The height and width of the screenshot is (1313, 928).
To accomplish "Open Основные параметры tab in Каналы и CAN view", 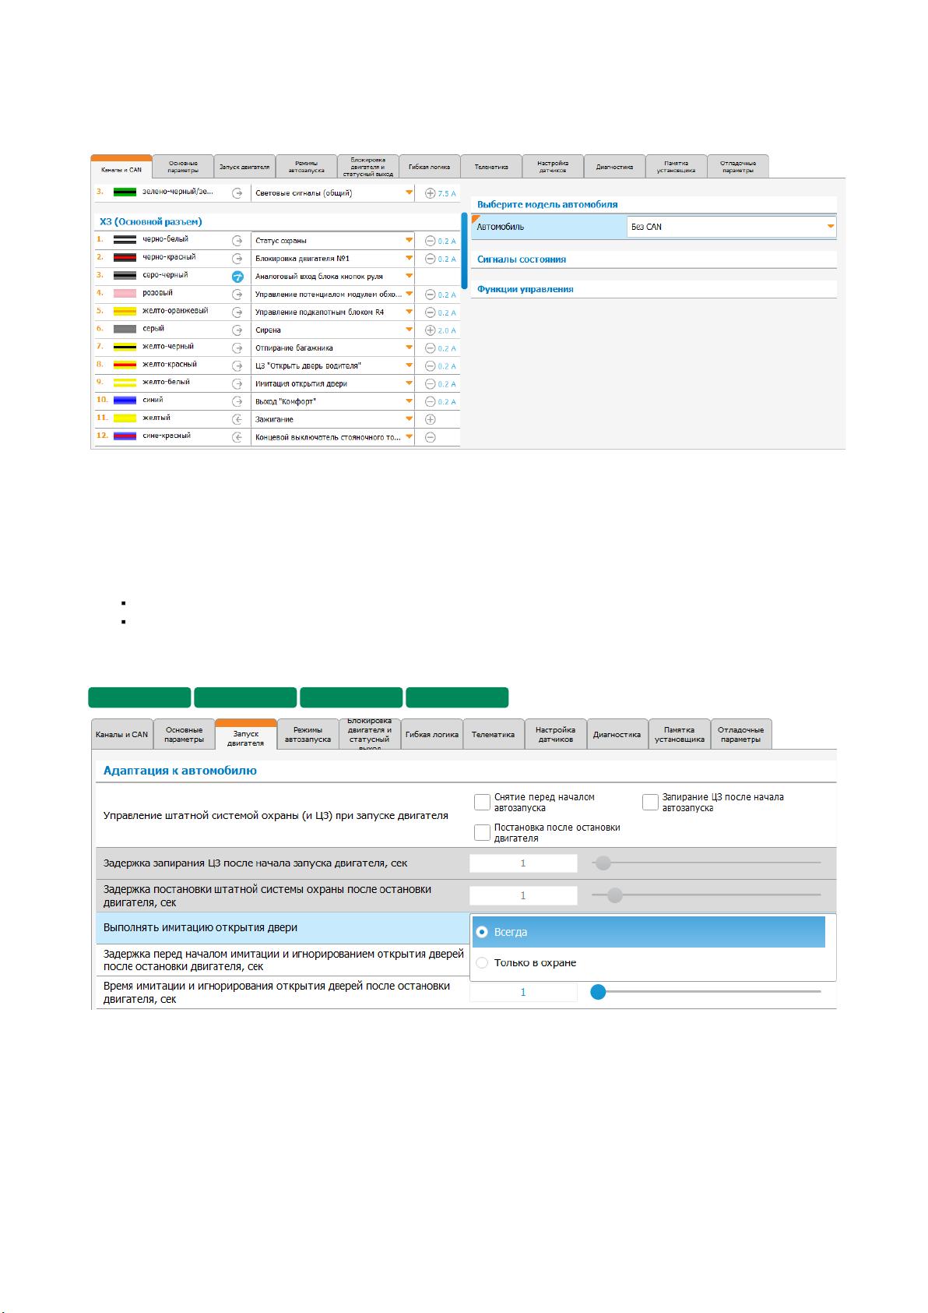I will click(183, 167).
